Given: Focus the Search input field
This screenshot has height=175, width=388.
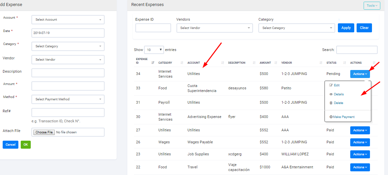Looking at the screenshot, I should pyautogui.click(x=357, y=50).
